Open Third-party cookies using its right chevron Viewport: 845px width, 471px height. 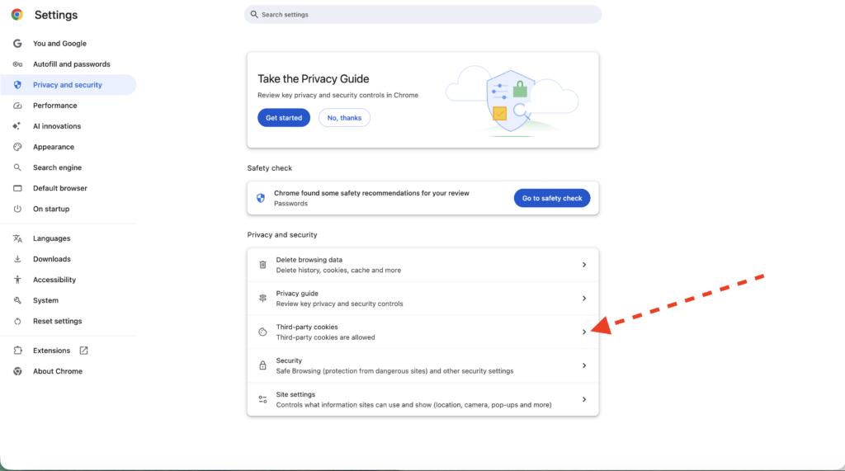pos(584,332)
